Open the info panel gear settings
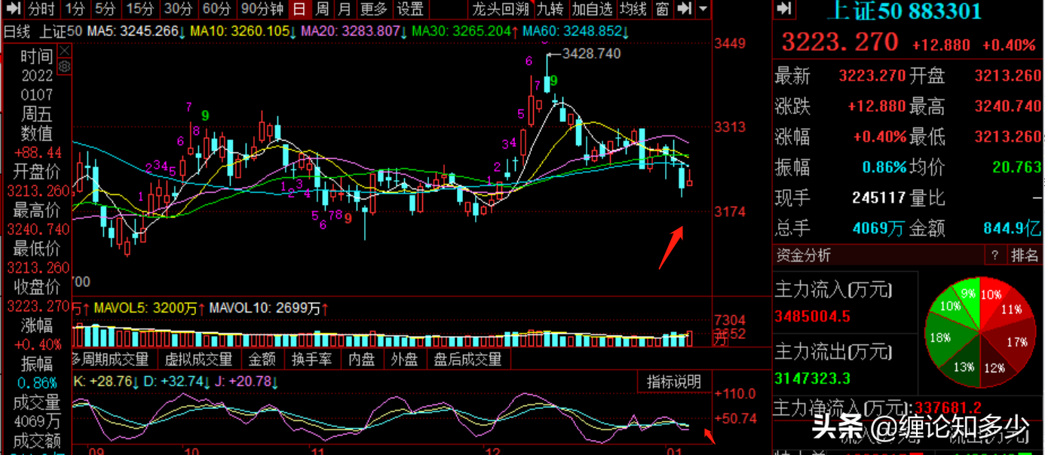1045x455 pixels. [64, 66]
